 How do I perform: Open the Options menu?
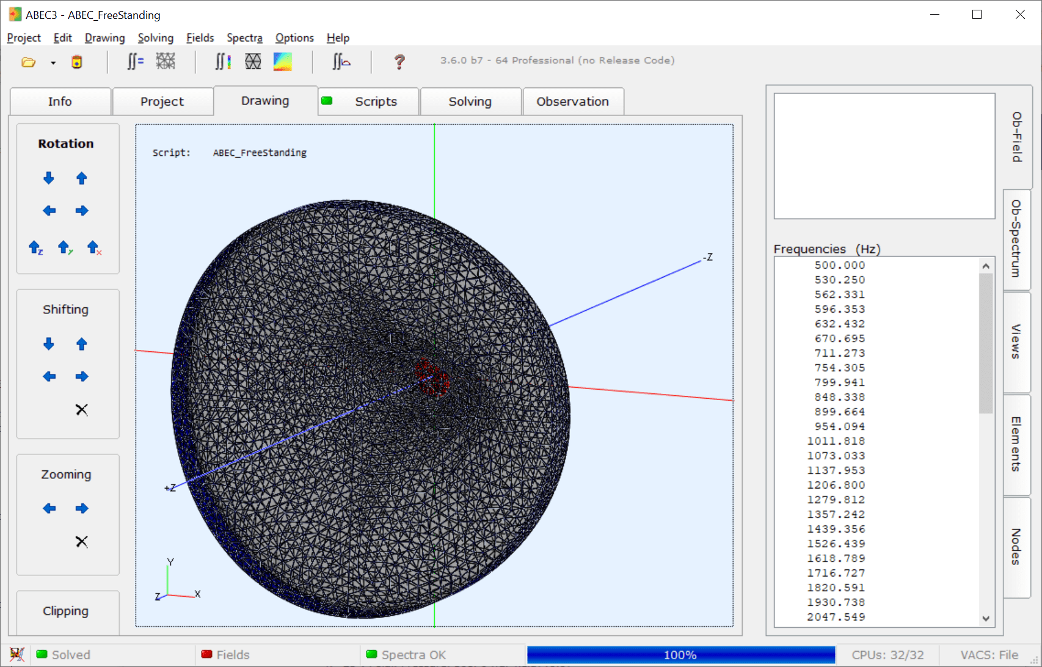pos(294,38)
